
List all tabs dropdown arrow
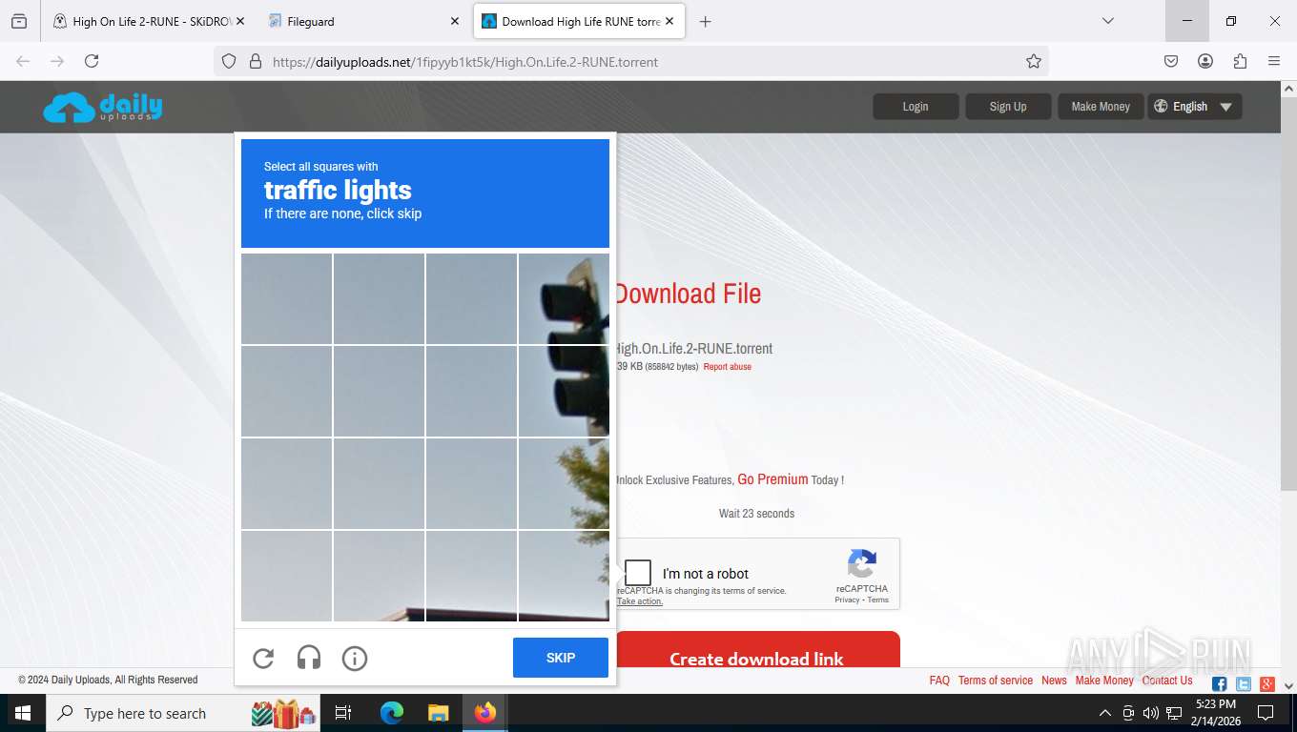tap(1107, 21)
